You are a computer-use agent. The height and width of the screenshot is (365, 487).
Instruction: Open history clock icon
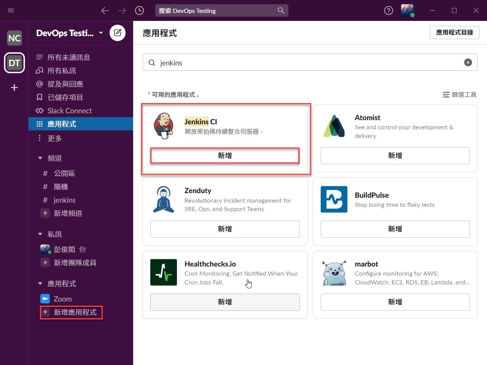click(x=140, y=11)
